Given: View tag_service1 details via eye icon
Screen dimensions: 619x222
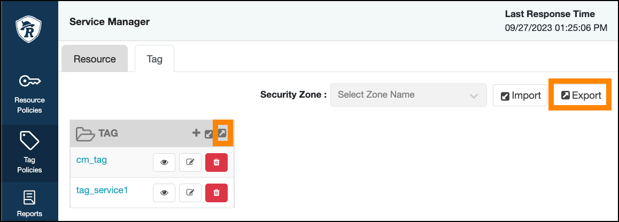Looking at the screenshot, I should pyautogui.click(x=164, y=192).
